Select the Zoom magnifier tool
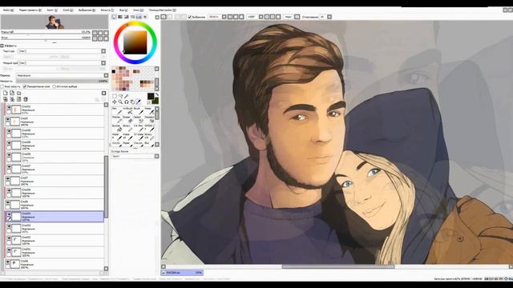This screenshot has width=513, height=288. click(x=121, y=102)
